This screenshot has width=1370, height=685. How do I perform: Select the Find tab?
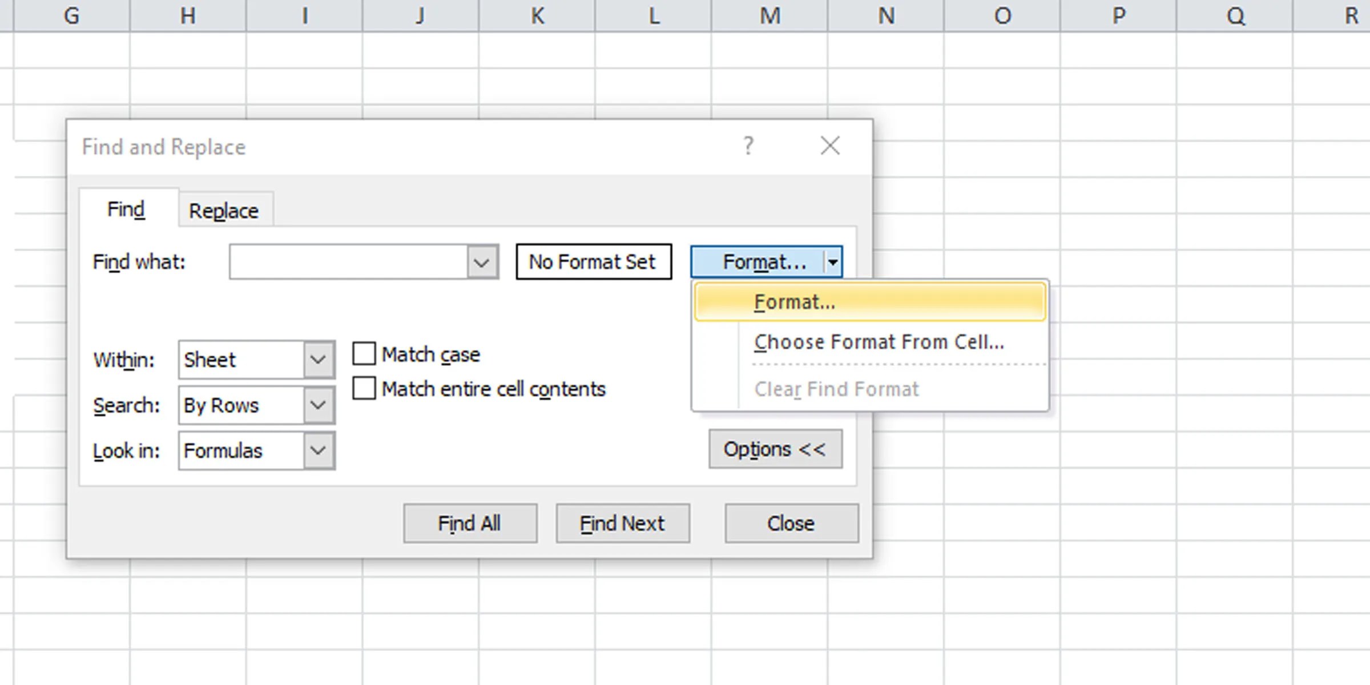coord(126,209)
